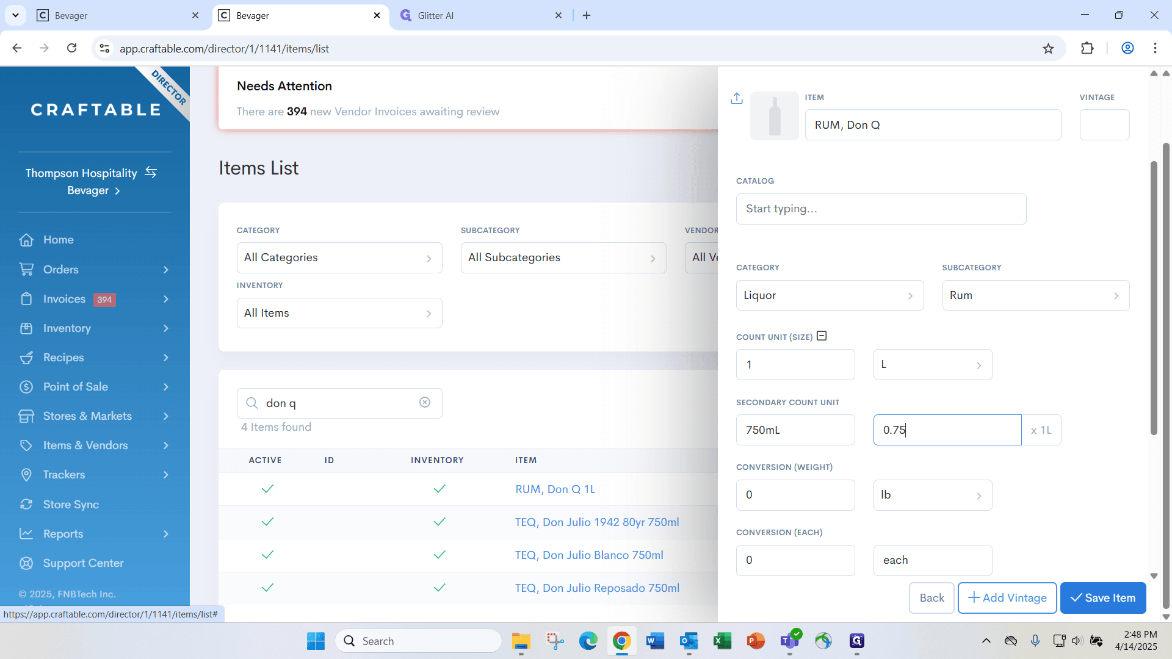Image resolution: width=1172 pixels, height=659 pixels.
Task: Click the upload image icon beside item thumbnail
Action: 737,98
